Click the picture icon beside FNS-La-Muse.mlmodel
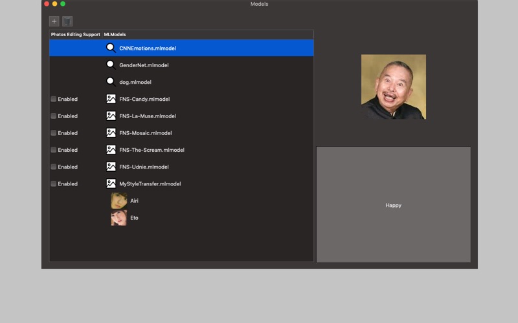518x323 pixels. coord(111,116)
